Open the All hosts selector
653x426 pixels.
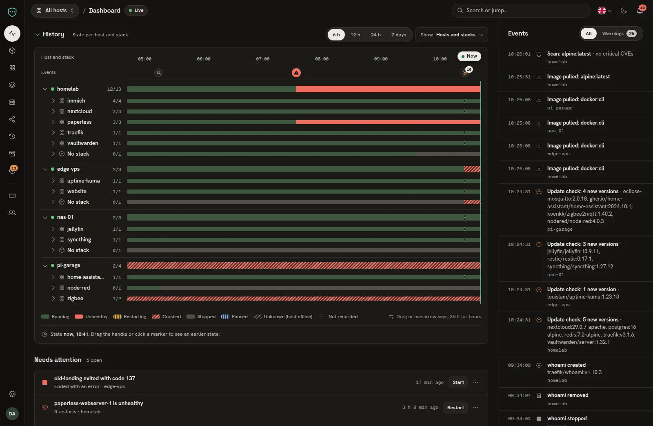pos(55,11)
